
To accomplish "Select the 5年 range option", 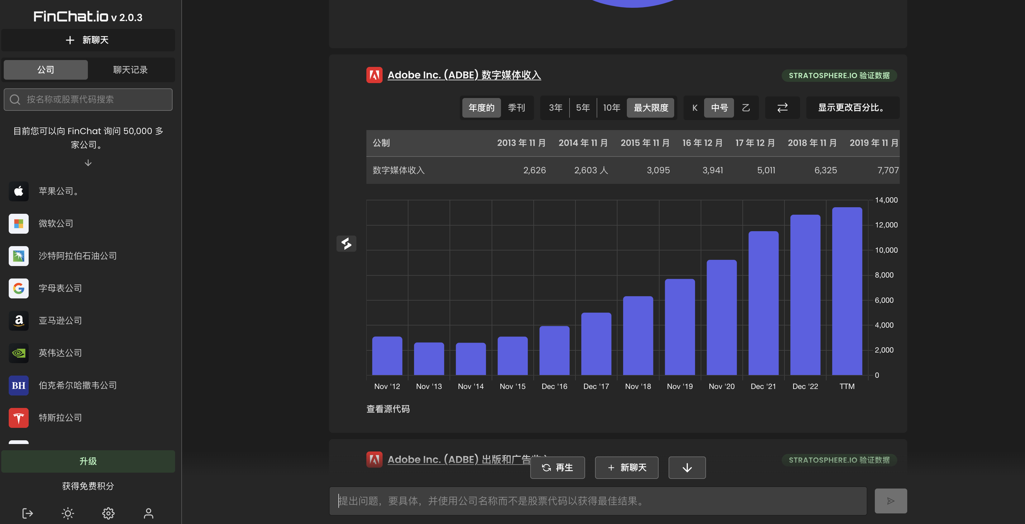I will pyautogui.click(x=583, y=108).
